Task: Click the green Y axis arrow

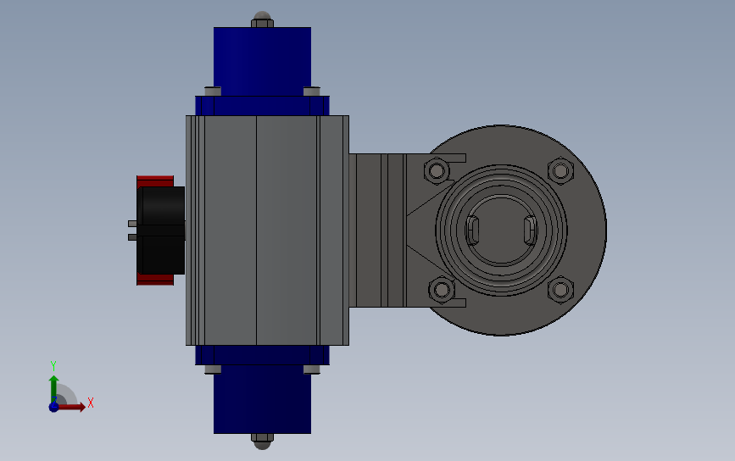Action: [53, 388]
